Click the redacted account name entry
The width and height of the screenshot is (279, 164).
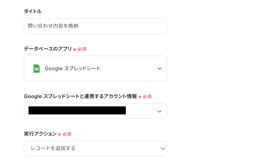coord(77,111)
